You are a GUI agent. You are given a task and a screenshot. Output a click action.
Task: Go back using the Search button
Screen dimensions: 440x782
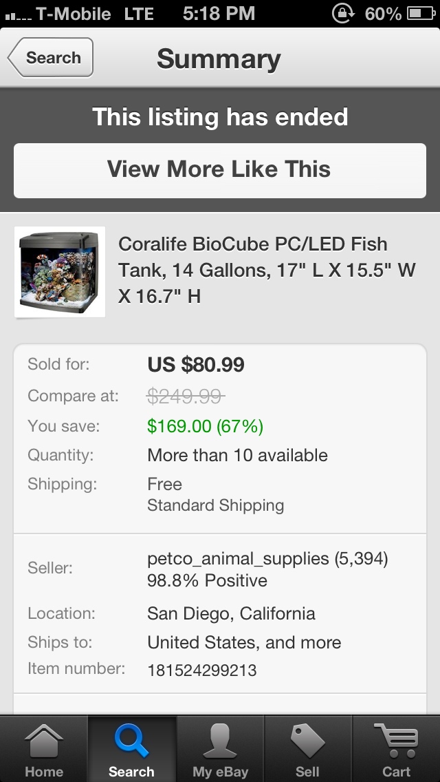click(x=50, y=58)
